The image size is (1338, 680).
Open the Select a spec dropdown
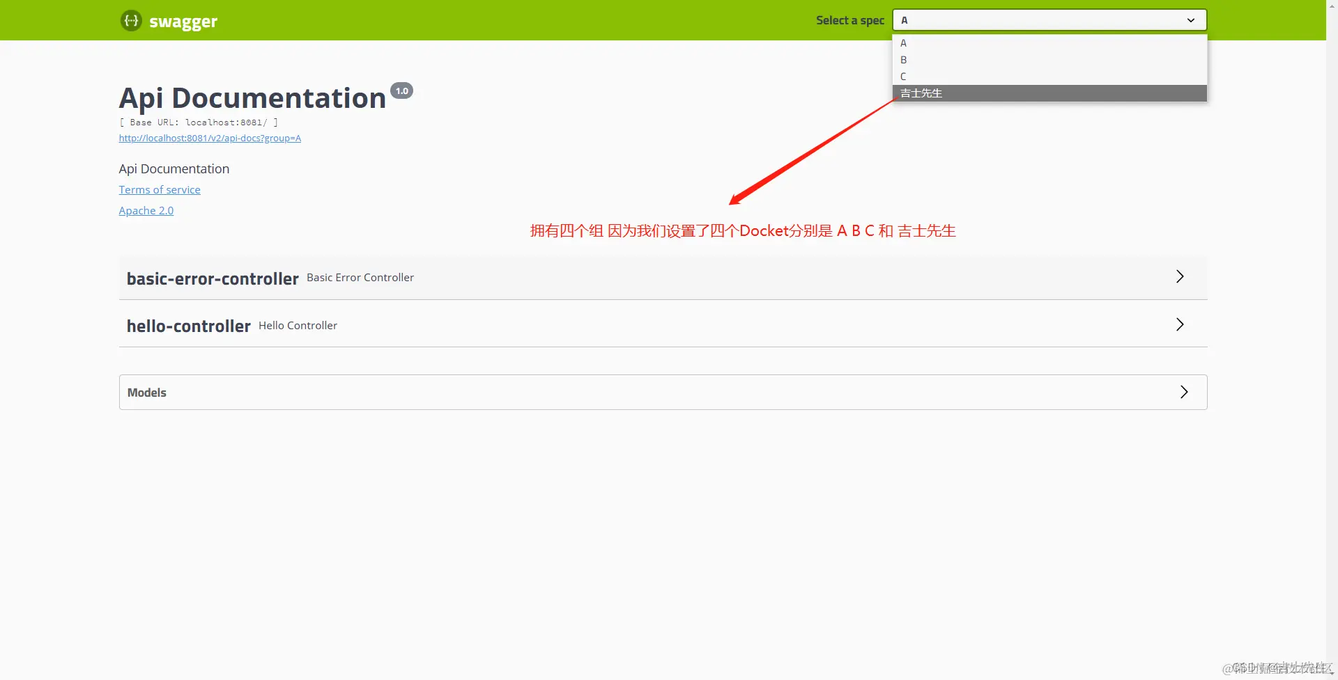[1049, 20]
